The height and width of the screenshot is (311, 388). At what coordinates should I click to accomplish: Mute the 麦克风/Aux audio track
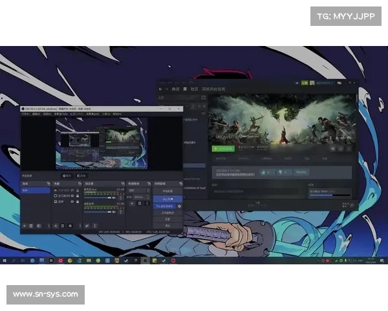click(114, 198)
